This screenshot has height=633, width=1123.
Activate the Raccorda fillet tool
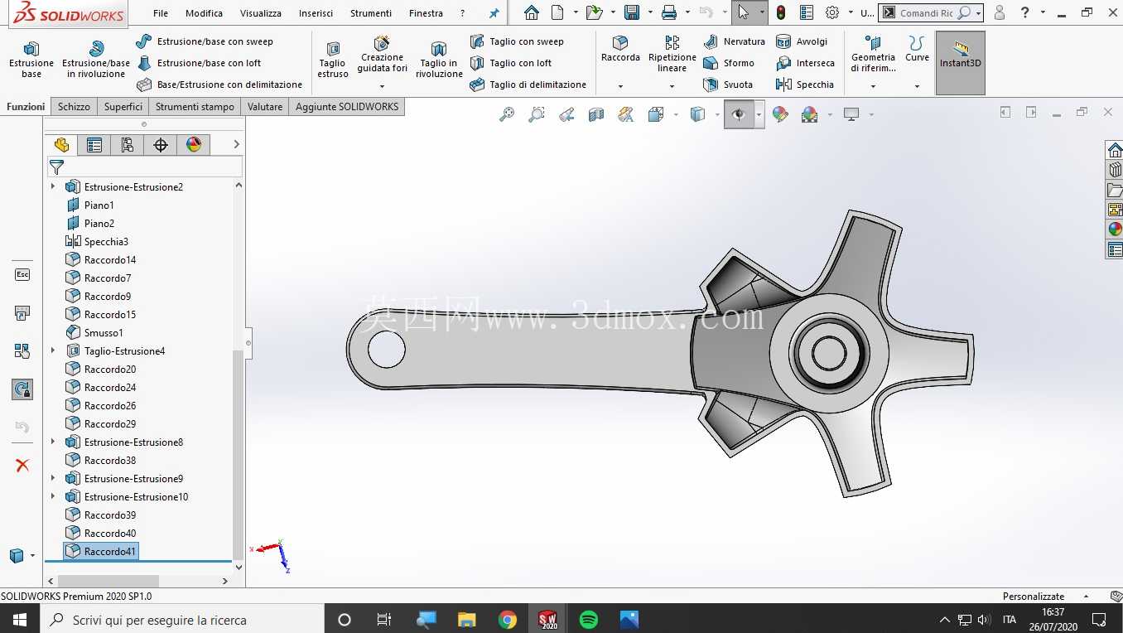[x=620, y=50]
